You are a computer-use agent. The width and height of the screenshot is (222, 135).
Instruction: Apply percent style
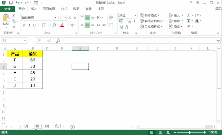coord(129,21)
